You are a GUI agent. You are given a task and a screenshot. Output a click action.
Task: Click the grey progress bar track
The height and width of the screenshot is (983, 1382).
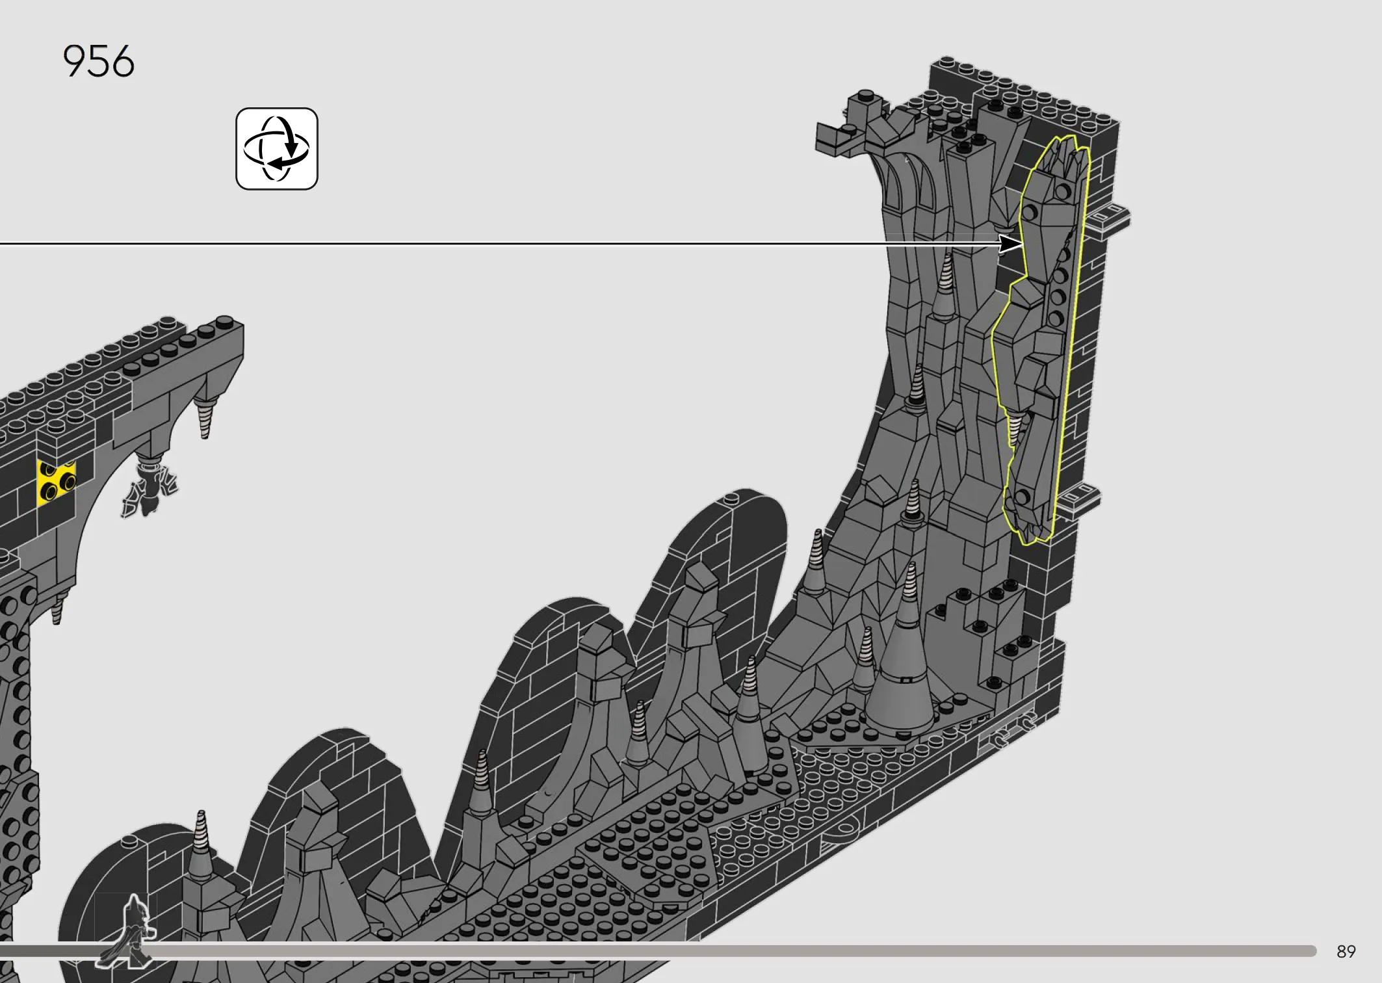pos(658,951)
